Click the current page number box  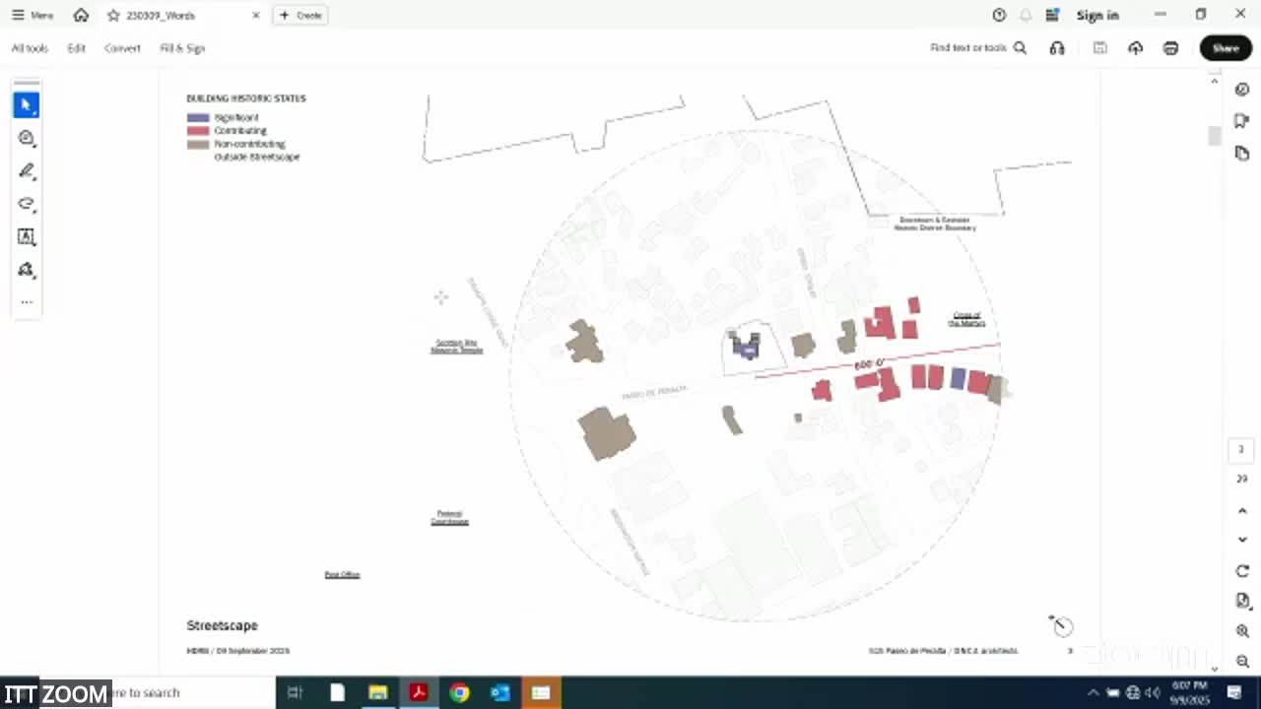[x=1241, y=449]
